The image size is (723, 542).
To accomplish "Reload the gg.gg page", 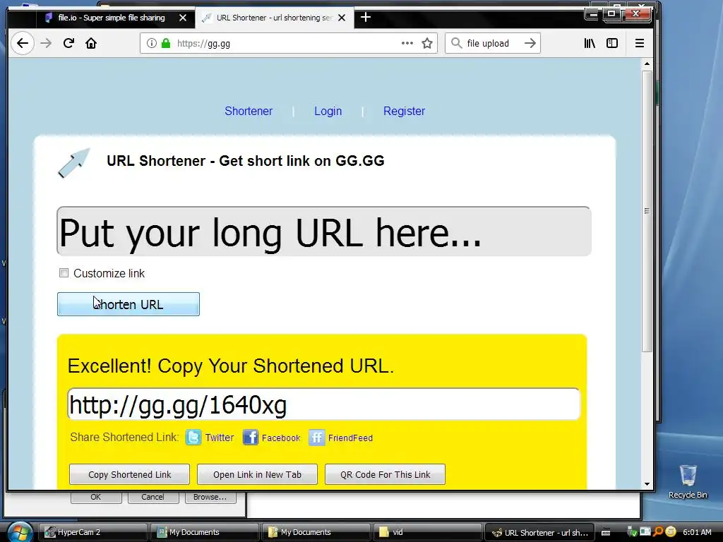I will (x=68, y=43).
